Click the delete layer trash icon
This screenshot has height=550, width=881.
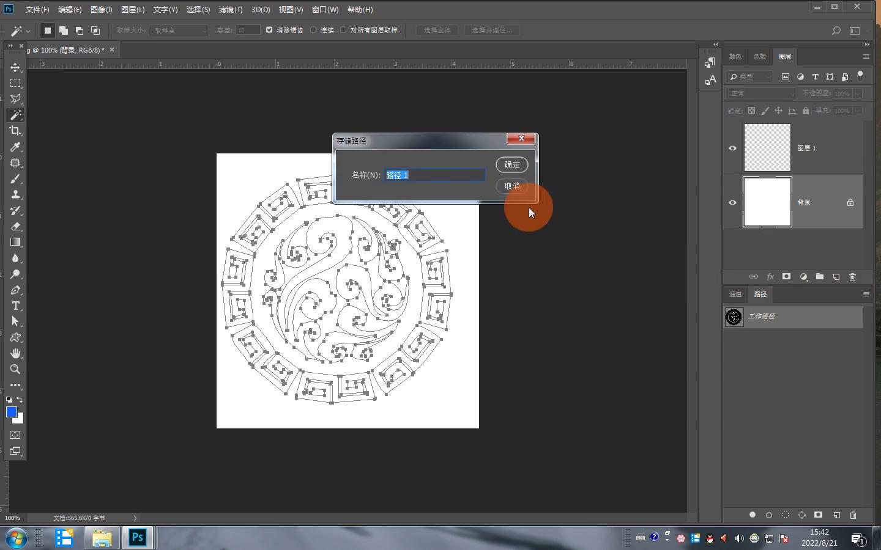852,277
